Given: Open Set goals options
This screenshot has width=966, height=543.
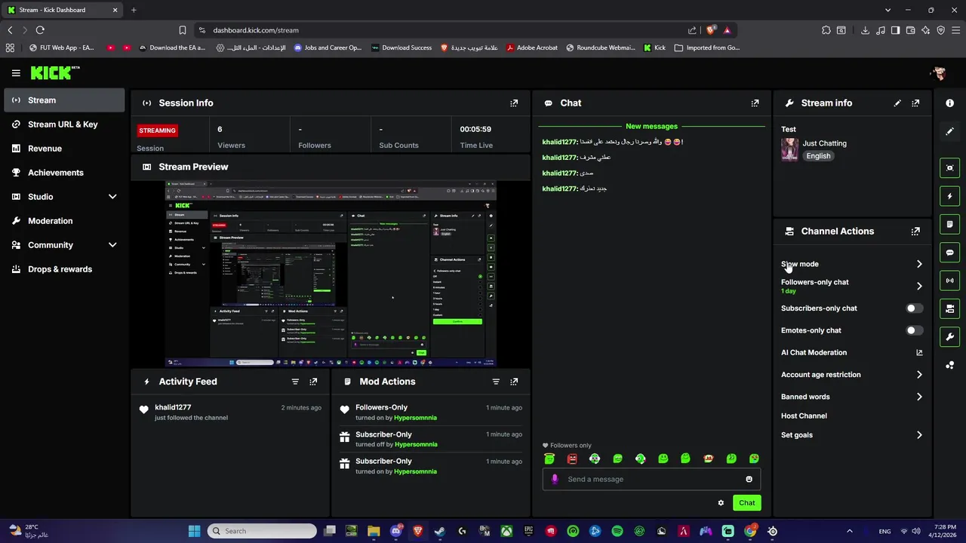Looking at the screenshot, I should tap(852, 435).
